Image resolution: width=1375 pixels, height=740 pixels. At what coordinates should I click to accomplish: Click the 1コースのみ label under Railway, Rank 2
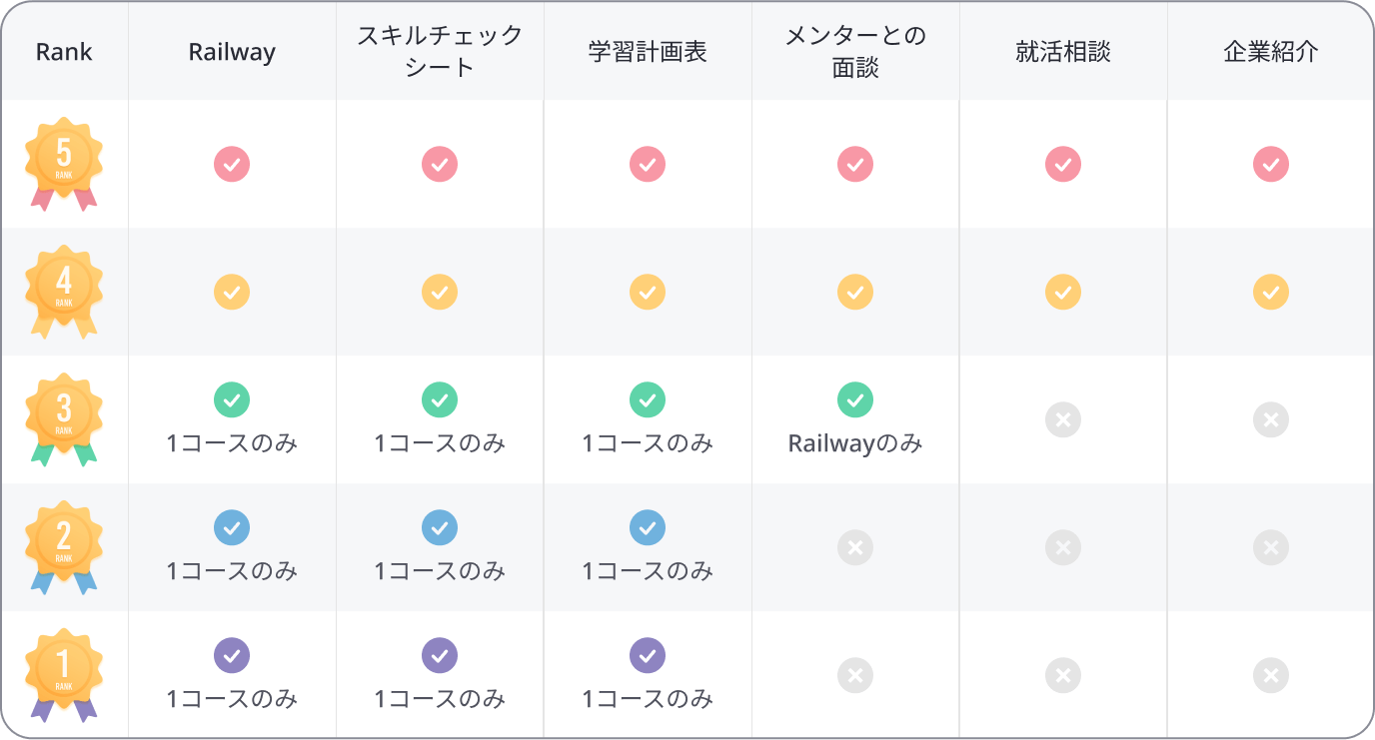[x=232, y=571]
